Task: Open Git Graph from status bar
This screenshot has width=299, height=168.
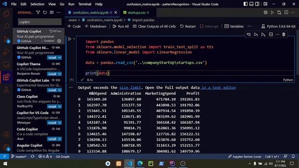Action: tap(63, 156)
